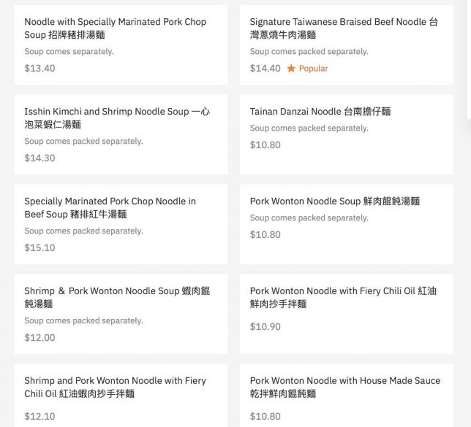The image size is (471, 427).
Task: Open Noodle with Specially Marinated Pork Chop Soup
Action: [x=116, y=28]
